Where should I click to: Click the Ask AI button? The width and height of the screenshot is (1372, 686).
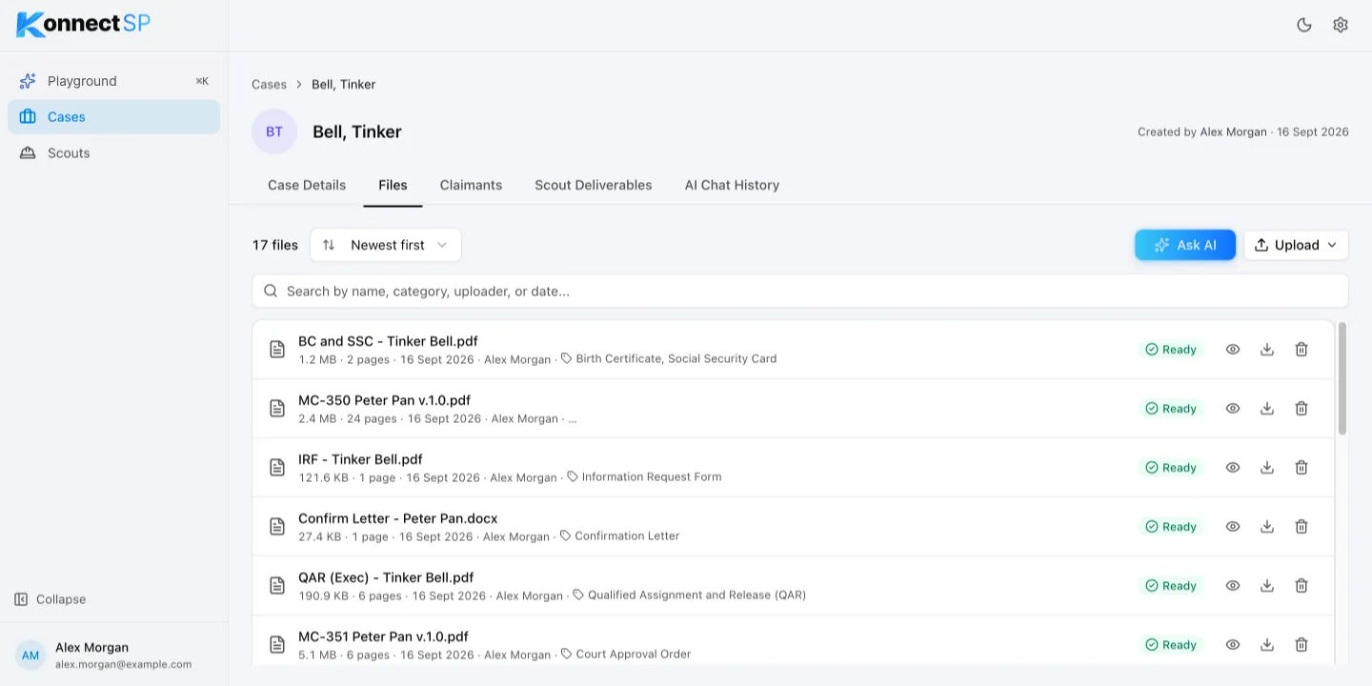1185,245
